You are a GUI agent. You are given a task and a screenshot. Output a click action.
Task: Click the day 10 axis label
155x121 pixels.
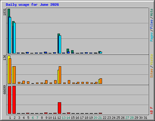tap(50, 118)
